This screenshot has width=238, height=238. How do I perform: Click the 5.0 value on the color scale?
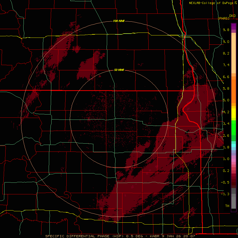[x=226, y=100]
